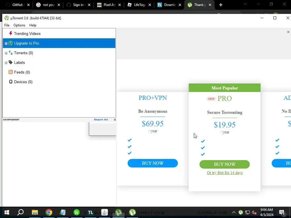Screen dimensions: 291x218
Task: Click the $19.95 price text
Action: pos(225,125)
